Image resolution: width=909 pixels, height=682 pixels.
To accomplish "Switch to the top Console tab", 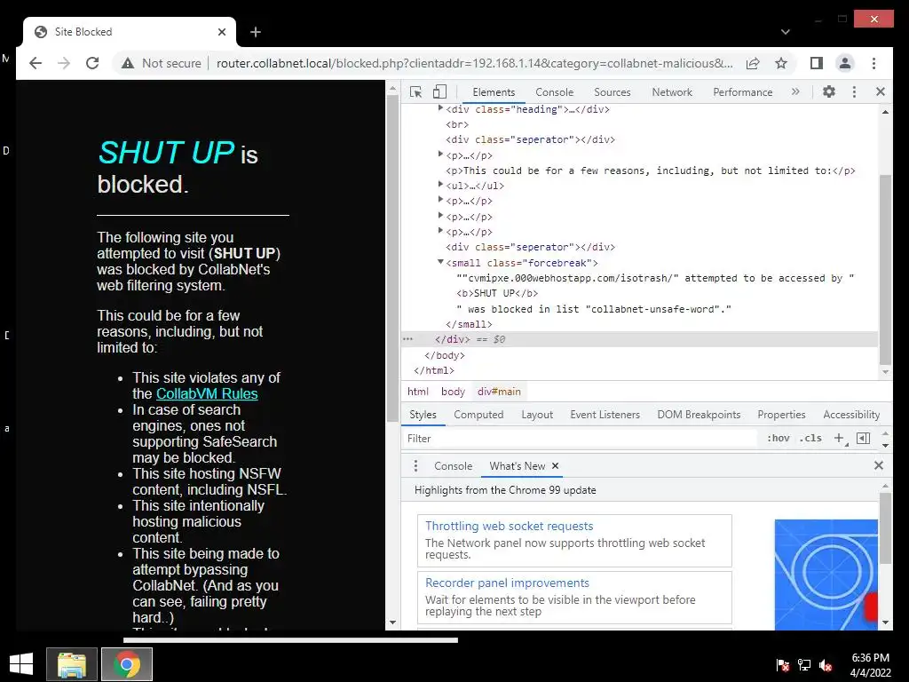I will point(554,92).
